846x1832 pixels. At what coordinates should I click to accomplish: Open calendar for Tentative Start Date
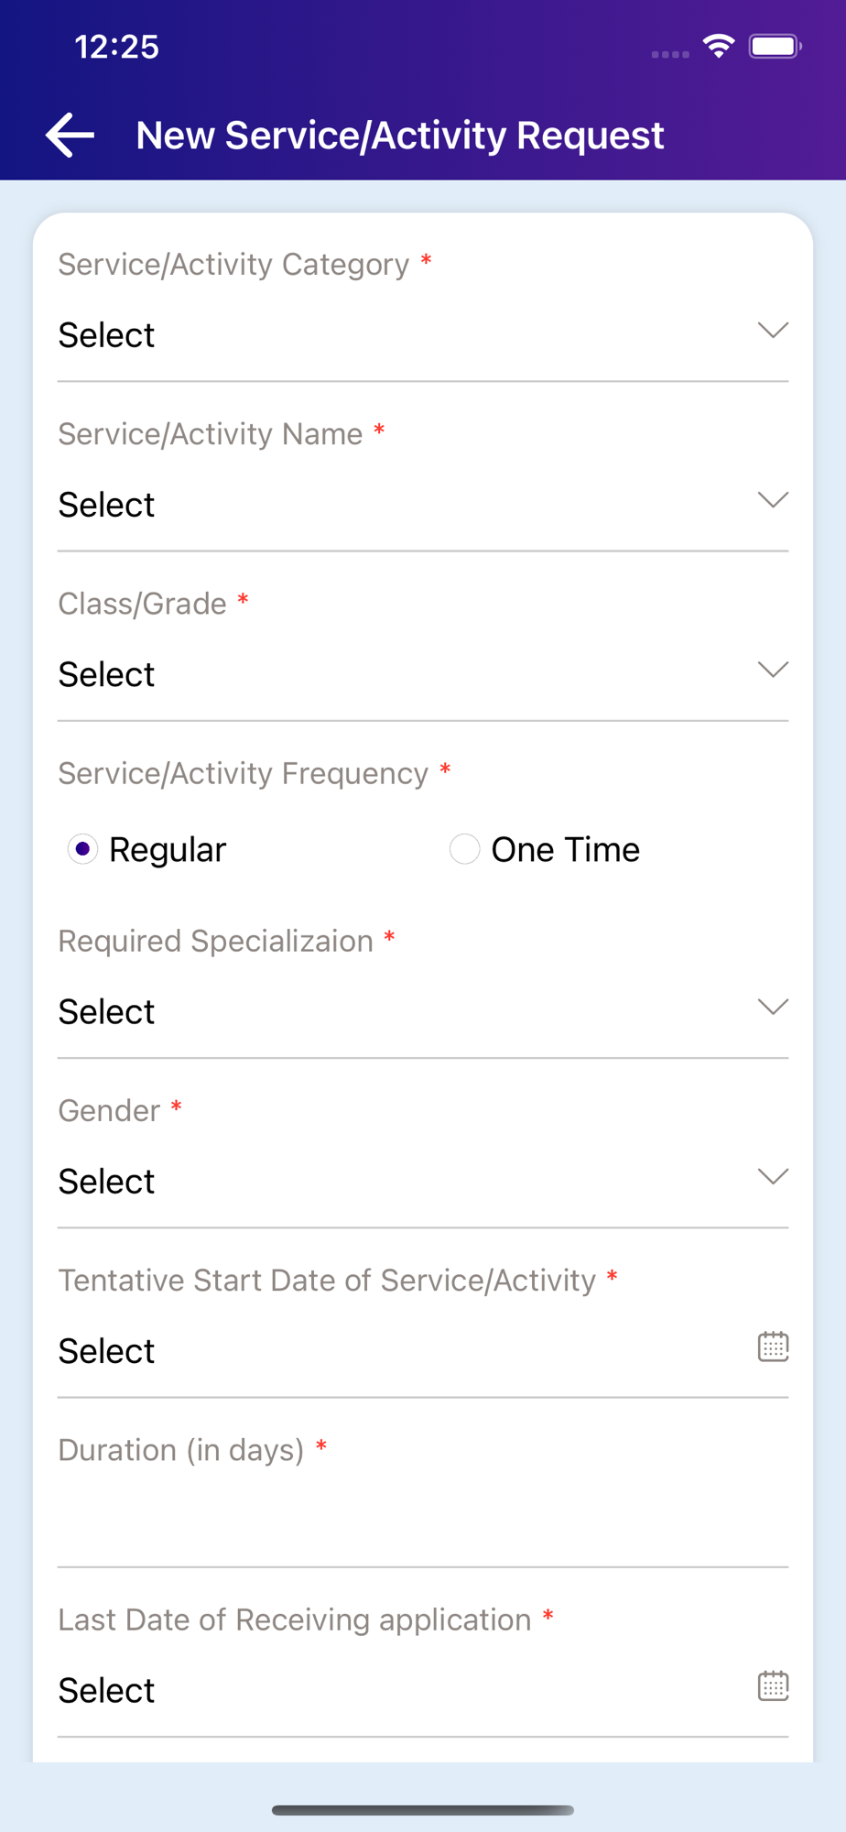pyautogui.click(x=773, y=1347)
